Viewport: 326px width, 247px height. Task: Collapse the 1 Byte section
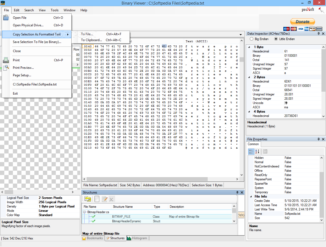point(249,47)
